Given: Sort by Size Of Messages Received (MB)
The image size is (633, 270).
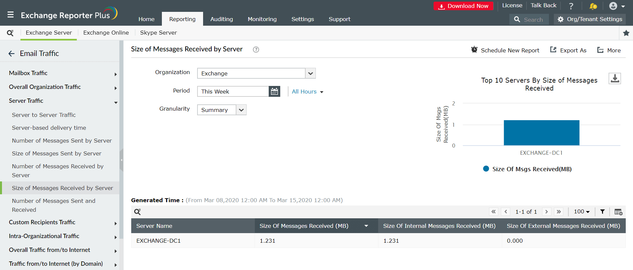Looking at the screenshot, I should 316,226.
